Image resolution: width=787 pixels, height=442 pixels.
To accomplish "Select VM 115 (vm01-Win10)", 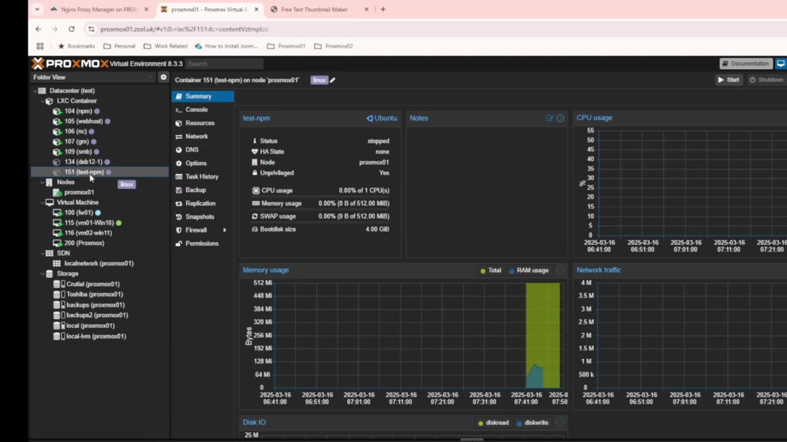I will tap(89, 223).
